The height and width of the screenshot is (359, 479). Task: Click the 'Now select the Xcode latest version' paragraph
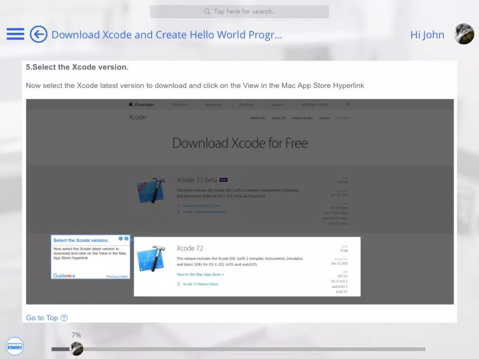point(195,86)
